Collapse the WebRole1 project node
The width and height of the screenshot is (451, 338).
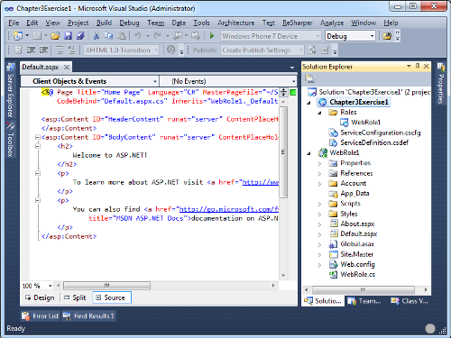point(308,153)
